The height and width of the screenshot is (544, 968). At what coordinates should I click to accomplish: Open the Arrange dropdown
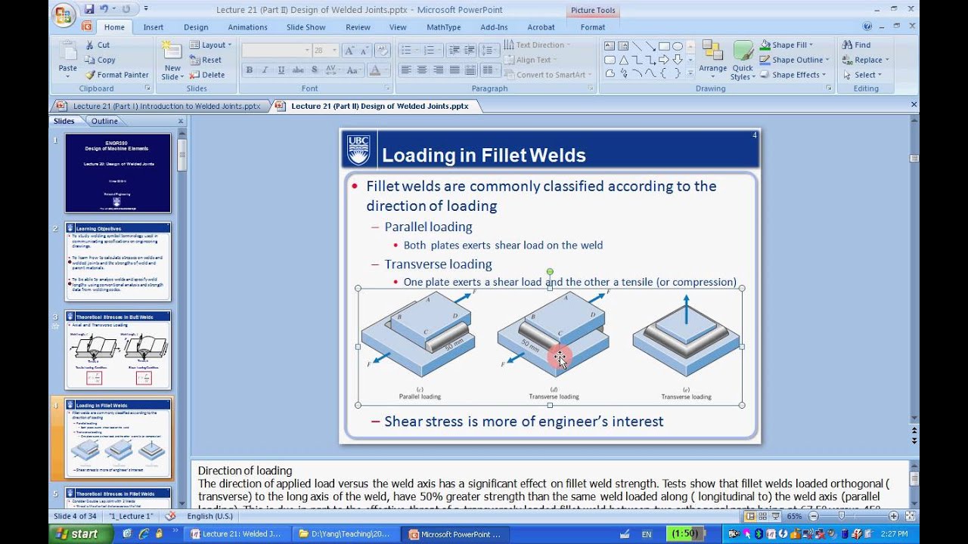[712, 60]
